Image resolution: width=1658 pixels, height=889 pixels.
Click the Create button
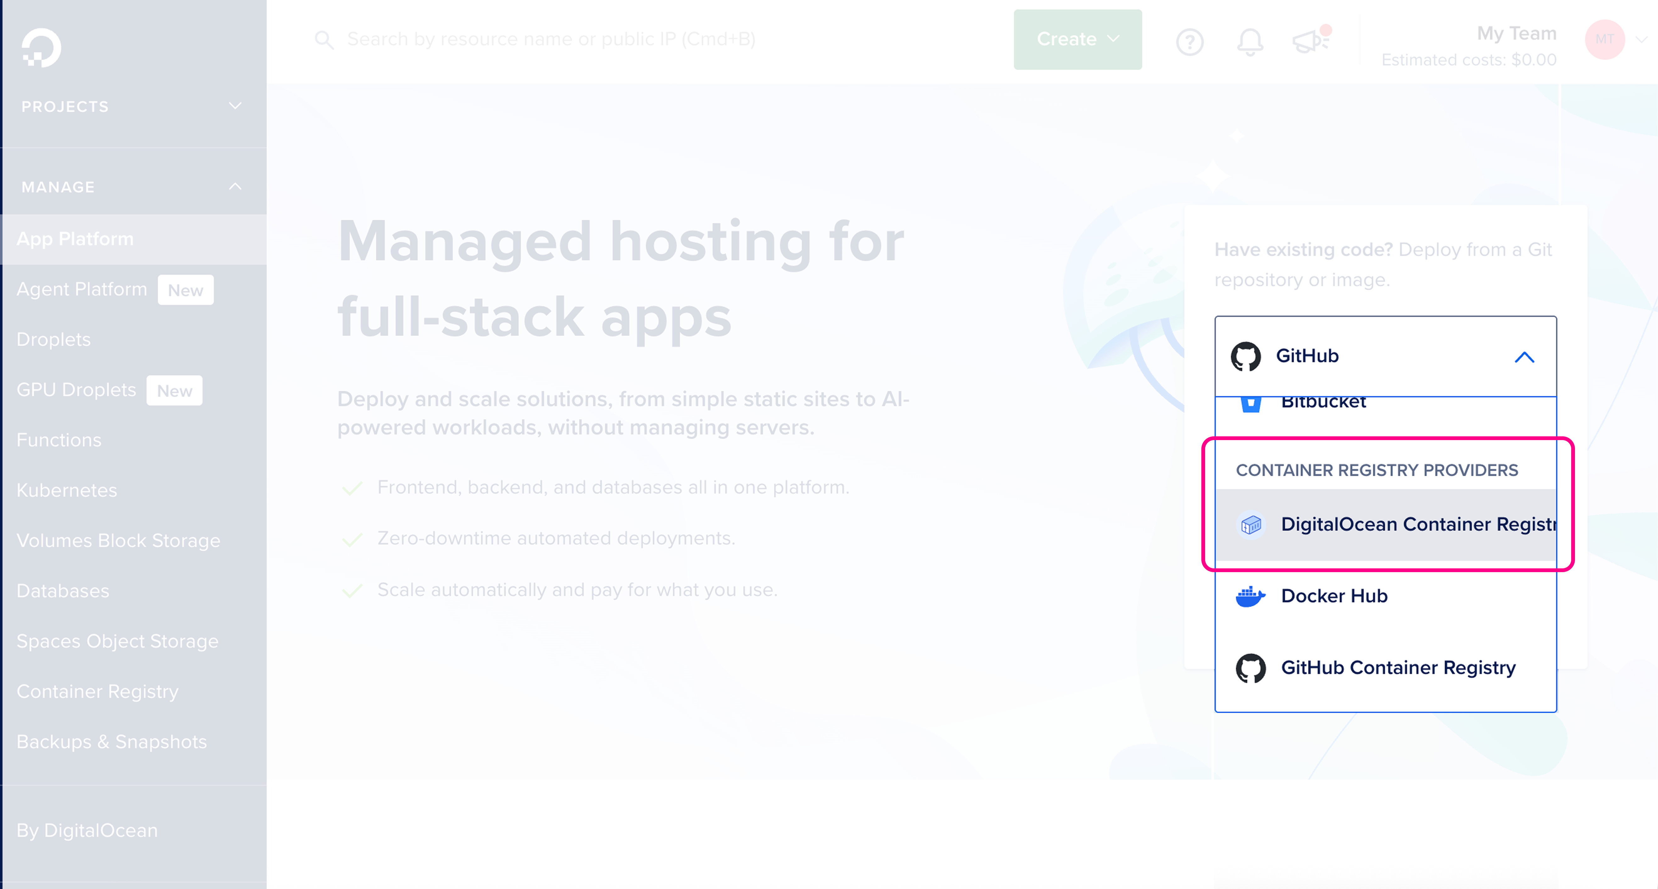(1077, 39)
